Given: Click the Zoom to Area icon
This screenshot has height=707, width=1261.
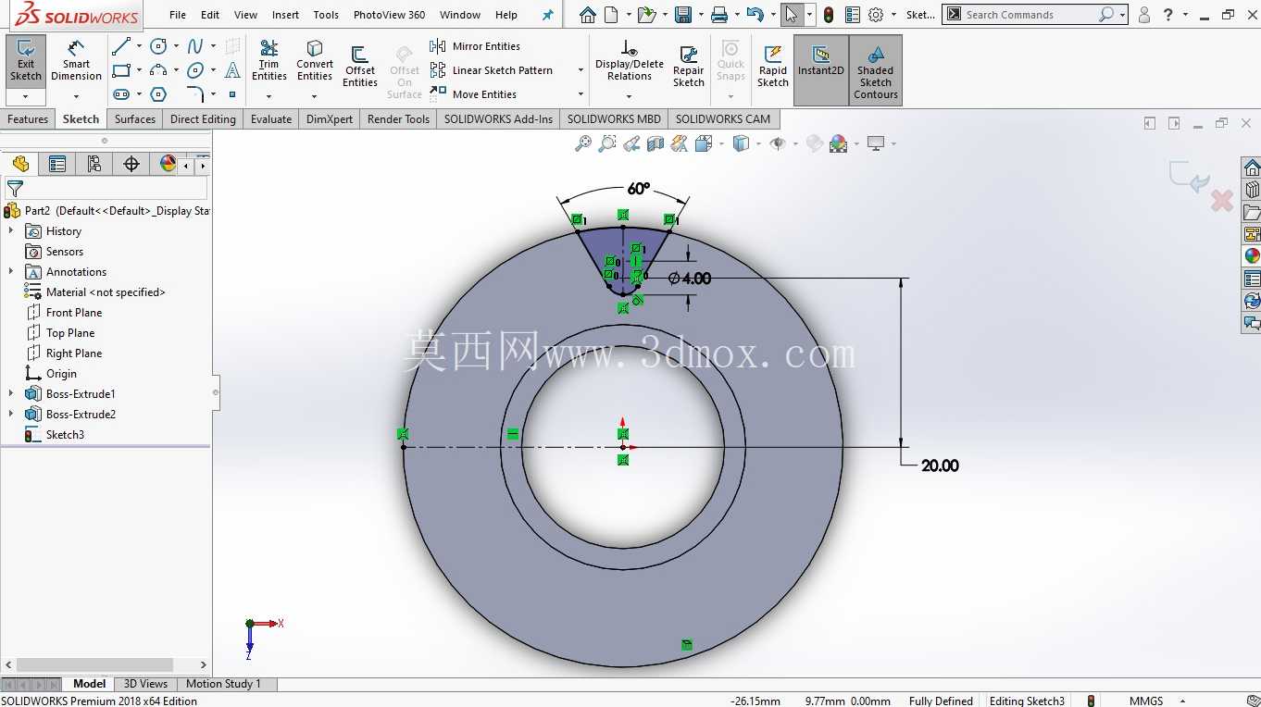Looking at the screenshot, I should click(x=607, y=143).
